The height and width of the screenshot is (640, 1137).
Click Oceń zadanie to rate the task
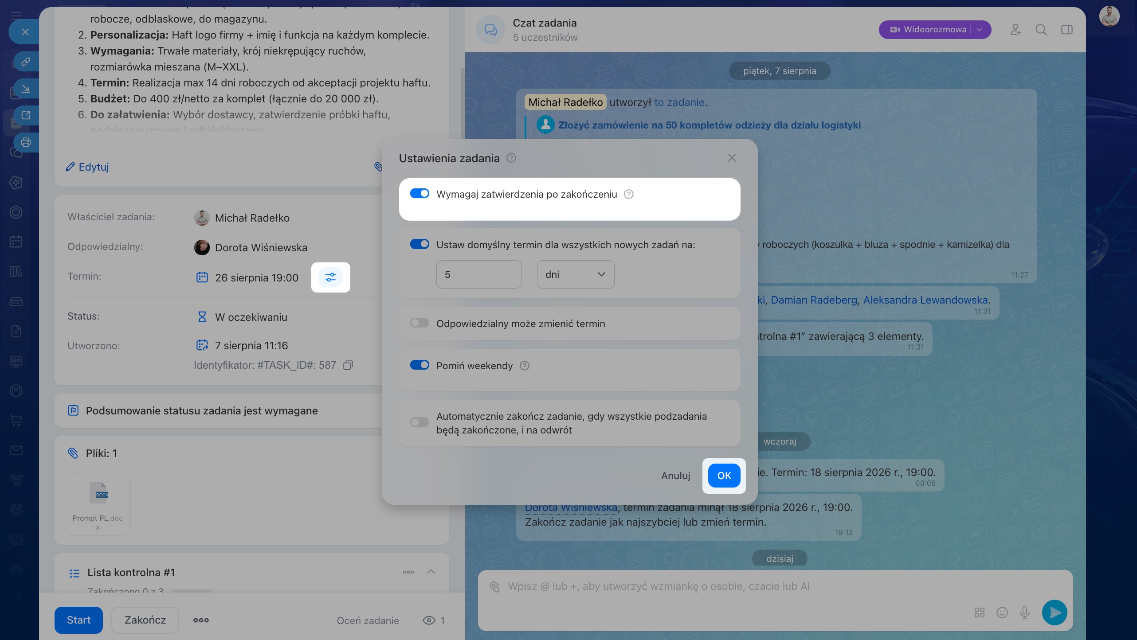368,620
